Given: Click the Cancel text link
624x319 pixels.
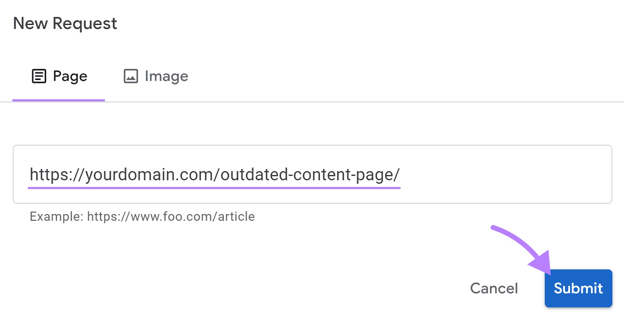Looking at the screenshot, I should coord(493,288).
